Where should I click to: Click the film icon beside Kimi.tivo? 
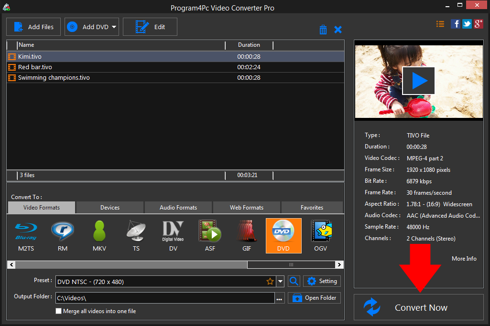tap(12, 57)
